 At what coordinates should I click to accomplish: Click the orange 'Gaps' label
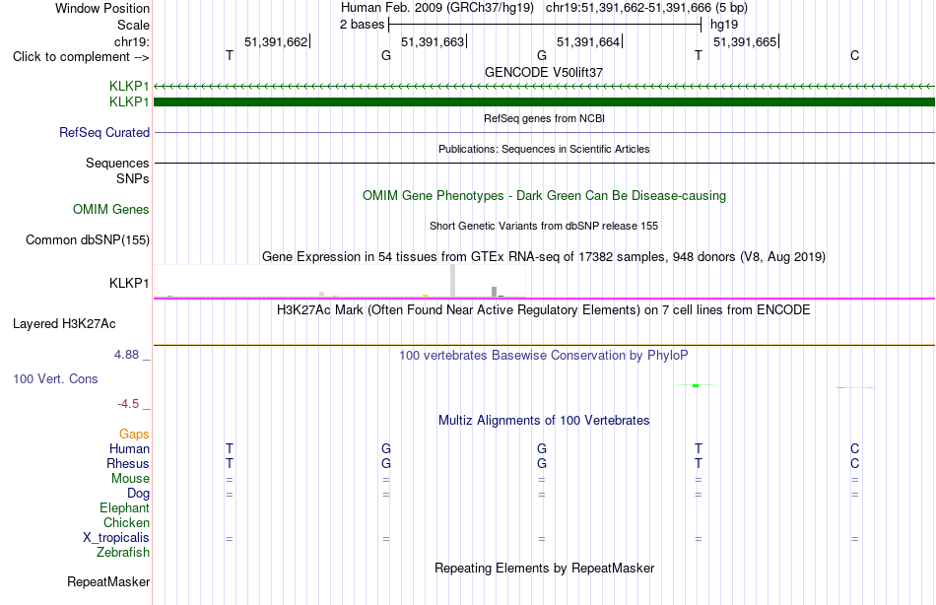[134, 435]
